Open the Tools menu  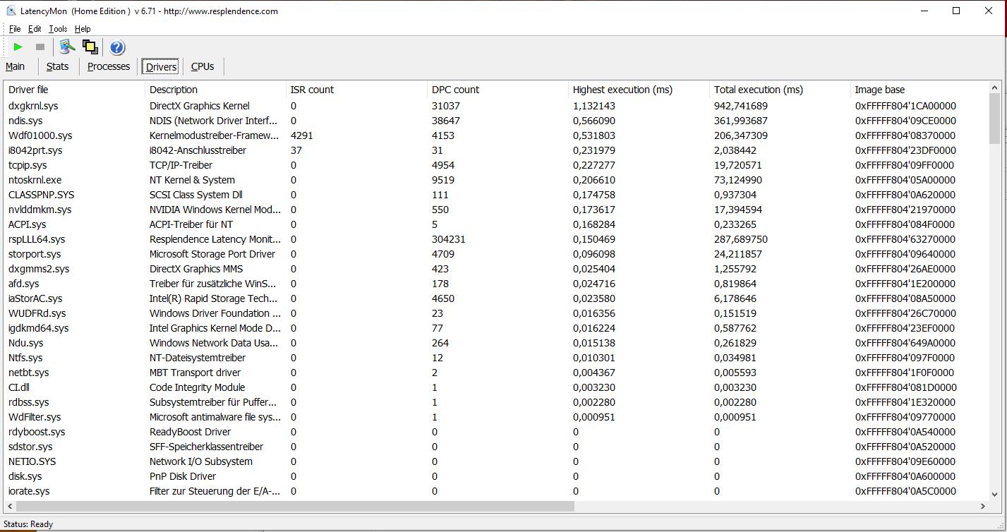[58, 29]
